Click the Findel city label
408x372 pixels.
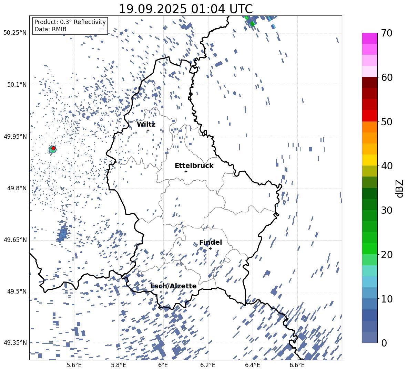(x=211, y=242)
